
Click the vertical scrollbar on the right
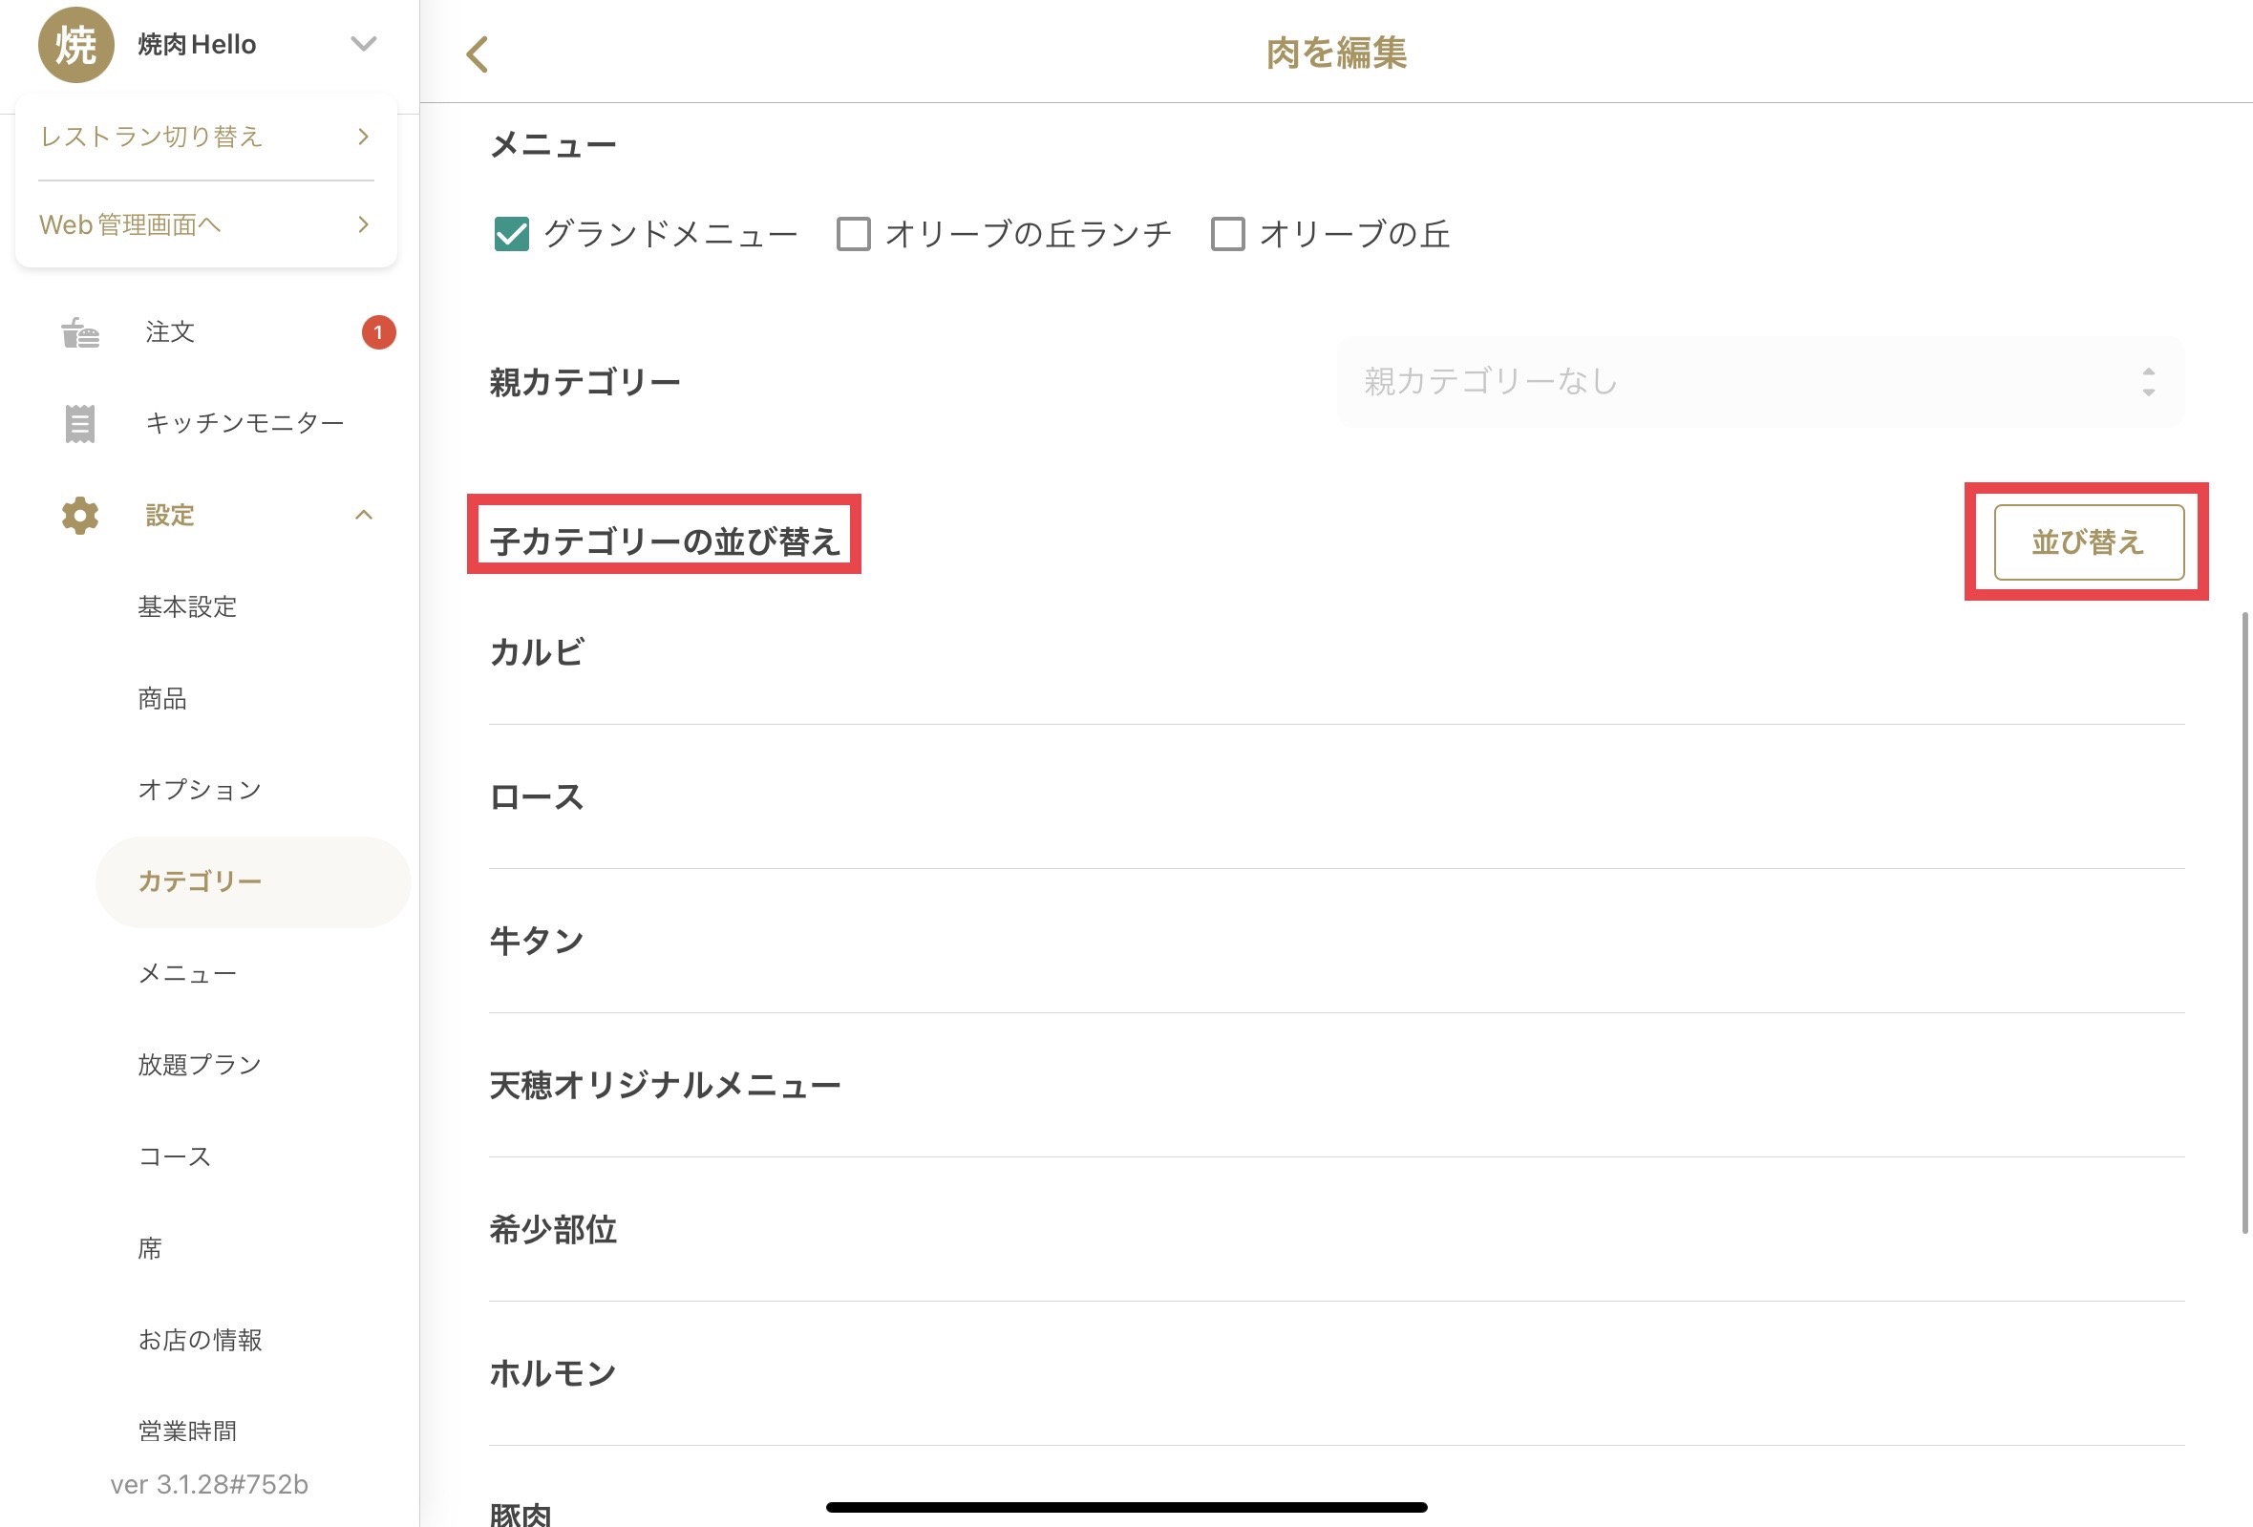pos(2243,921)
